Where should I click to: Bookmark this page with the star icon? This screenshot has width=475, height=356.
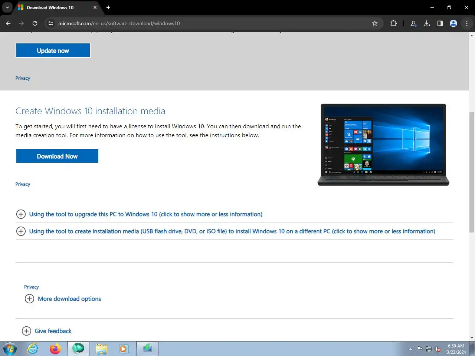(x=375, y=23)
